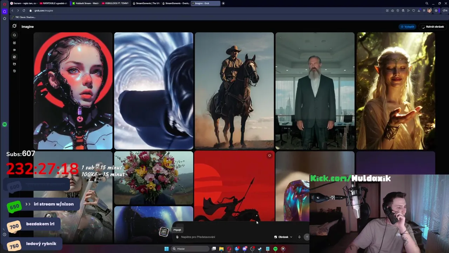Open the Grok sidebar search icon
Viewport: 449px width, 253px height.
14,35
